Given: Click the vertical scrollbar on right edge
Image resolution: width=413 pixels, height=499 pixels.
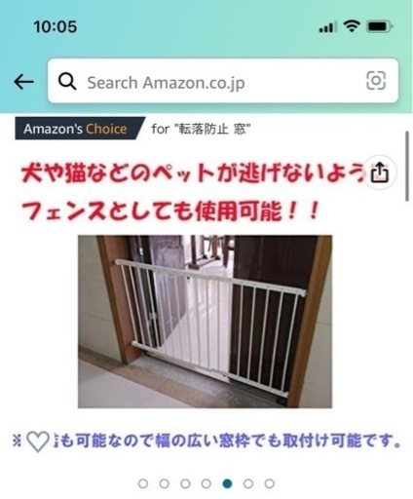Looking at the screenshot, I should click(x=407, y=167).
